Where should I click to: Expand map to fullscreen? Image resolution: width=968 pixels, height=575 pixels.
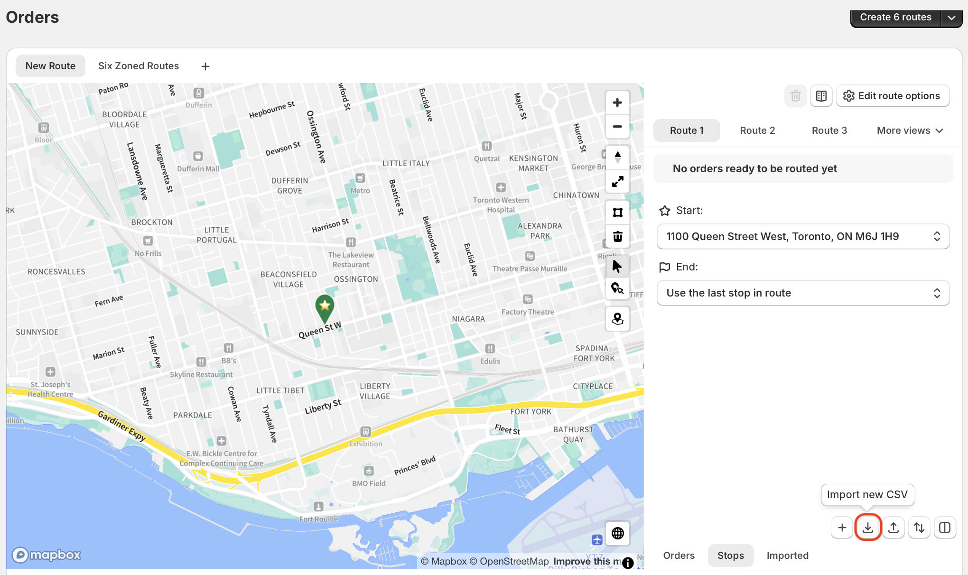tap(617, 181)
